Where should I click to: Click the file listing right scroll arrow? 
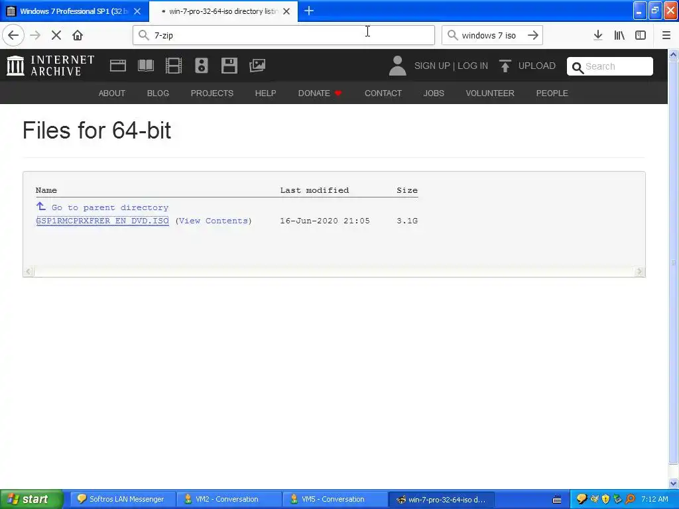(640, 271)
